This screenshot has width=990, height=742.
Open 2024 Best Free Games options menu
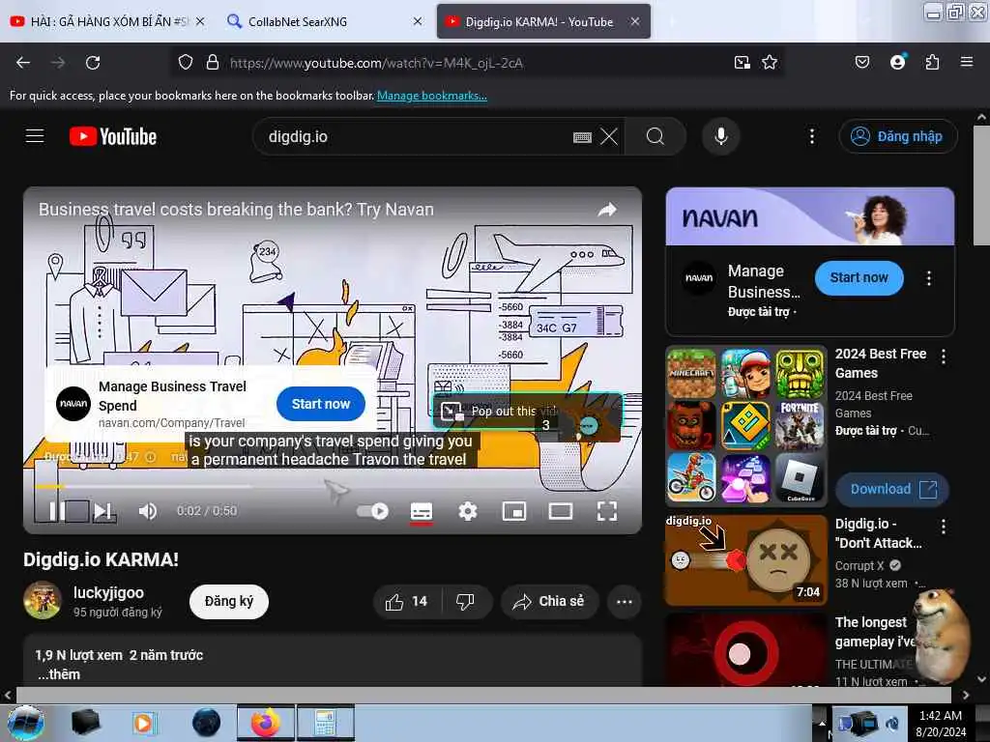tap(944, 357)
